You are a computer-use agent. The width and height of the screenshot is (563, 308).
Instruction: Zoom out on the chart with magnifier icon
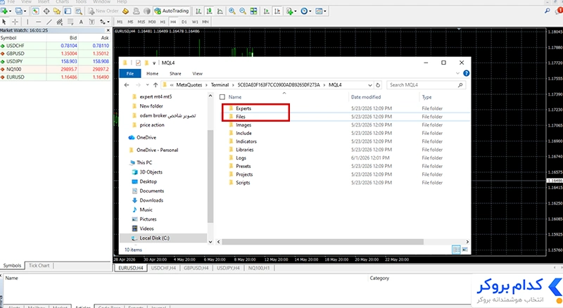[243, 11]
